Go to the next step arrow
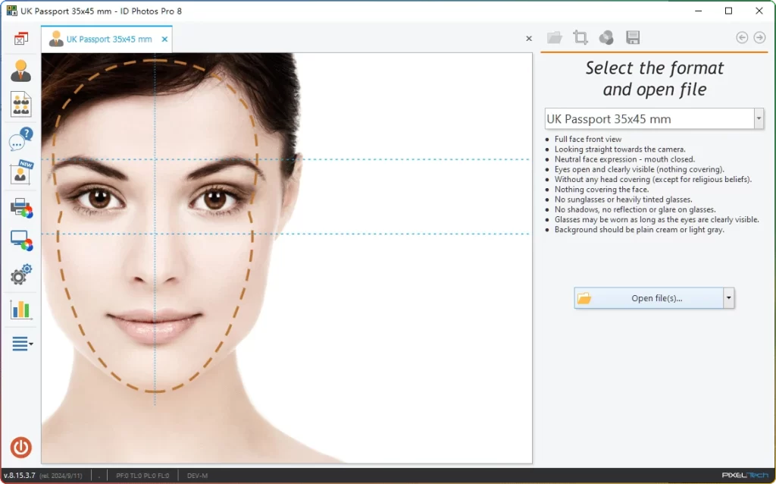 [759, 38]
